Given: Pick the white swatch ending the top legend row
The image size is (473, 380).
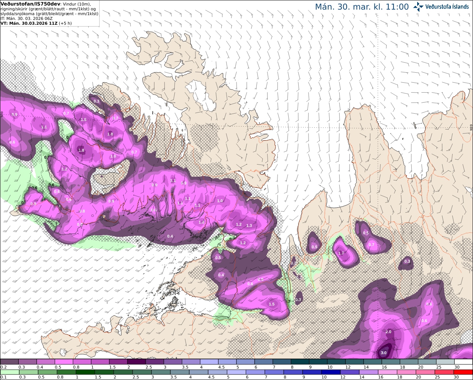Looking at the screenshot, I should [464, 362].
